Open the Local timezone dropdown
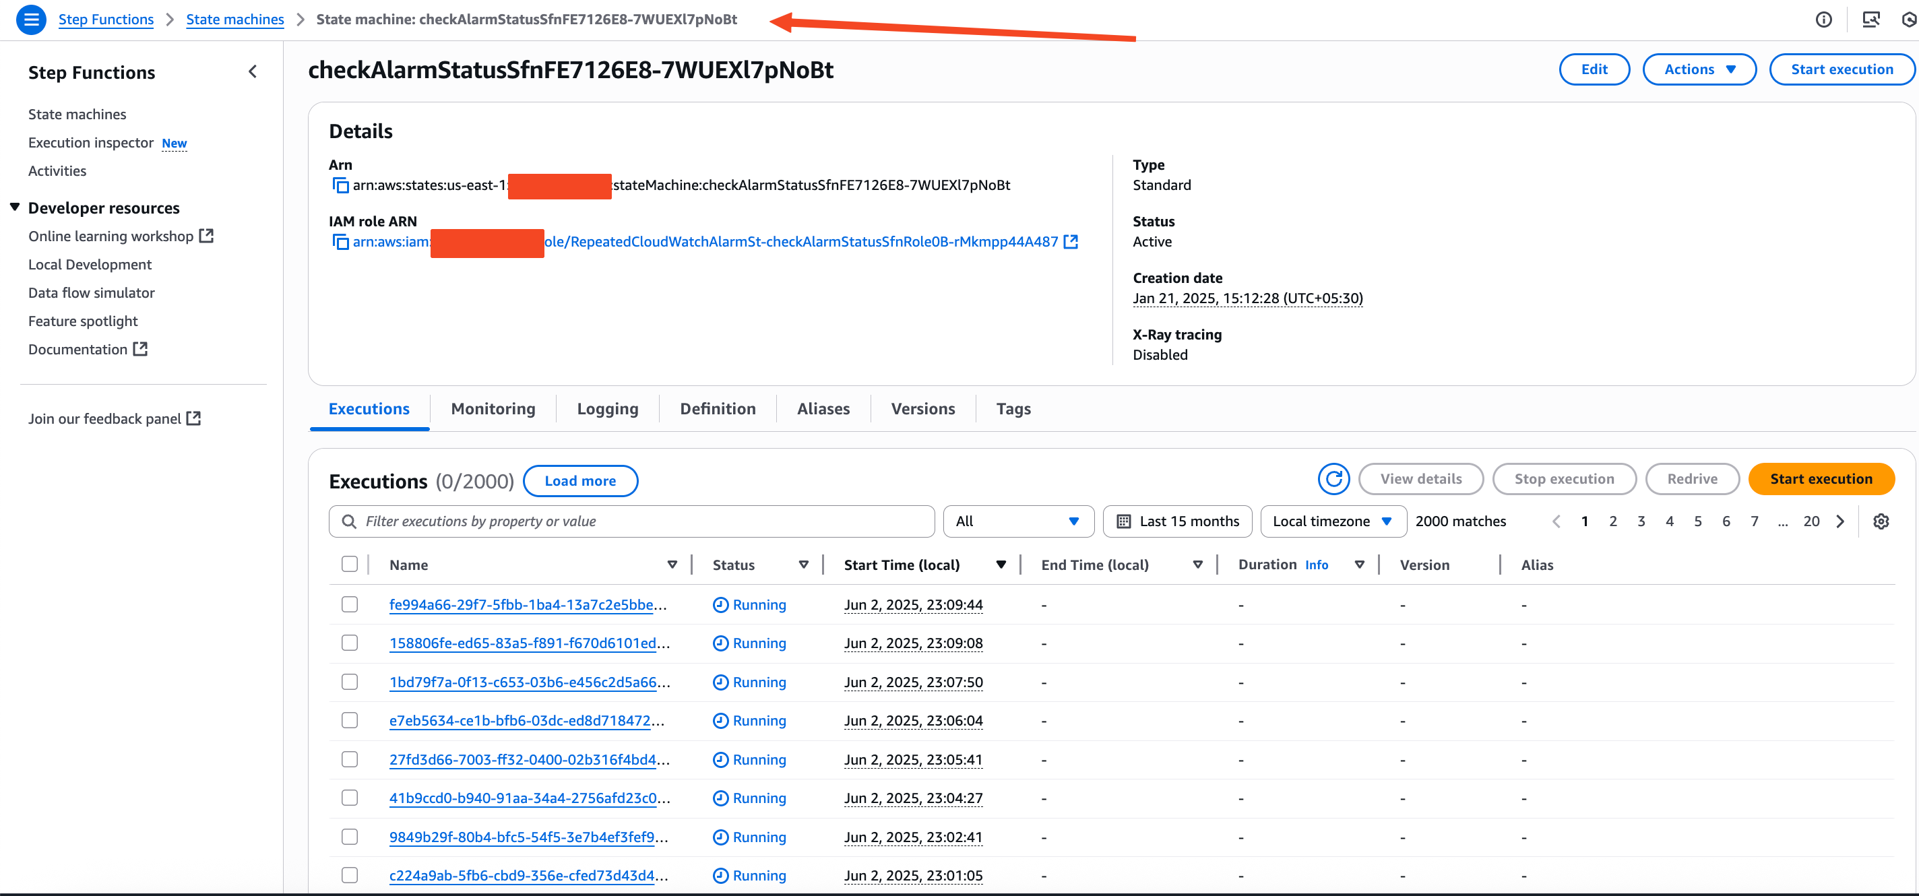The image size is (1919, 896). point(1333,521)
